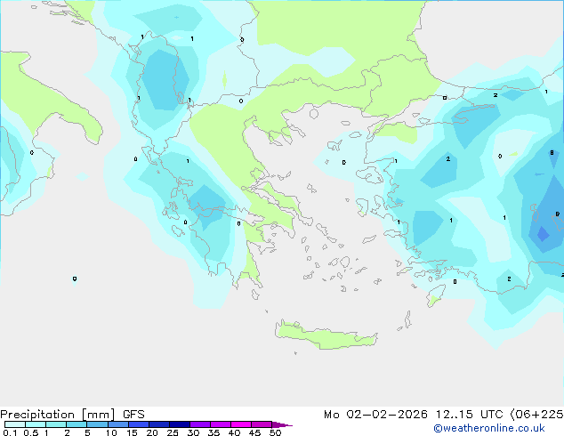
Task: Click the '0.1' legend scale value
Action: pos(10,432)
